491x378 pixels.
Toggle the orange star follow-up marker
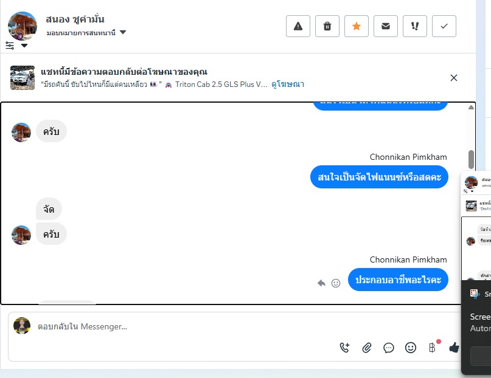(x=357, y=26)
